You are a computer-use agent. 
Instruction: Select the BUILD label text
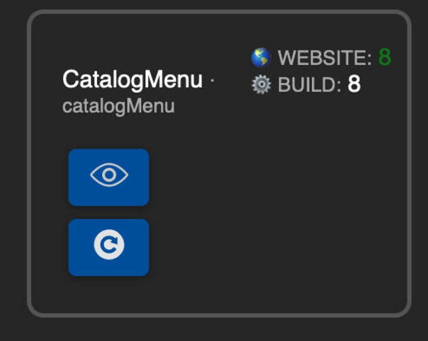(x=310, y=85)
